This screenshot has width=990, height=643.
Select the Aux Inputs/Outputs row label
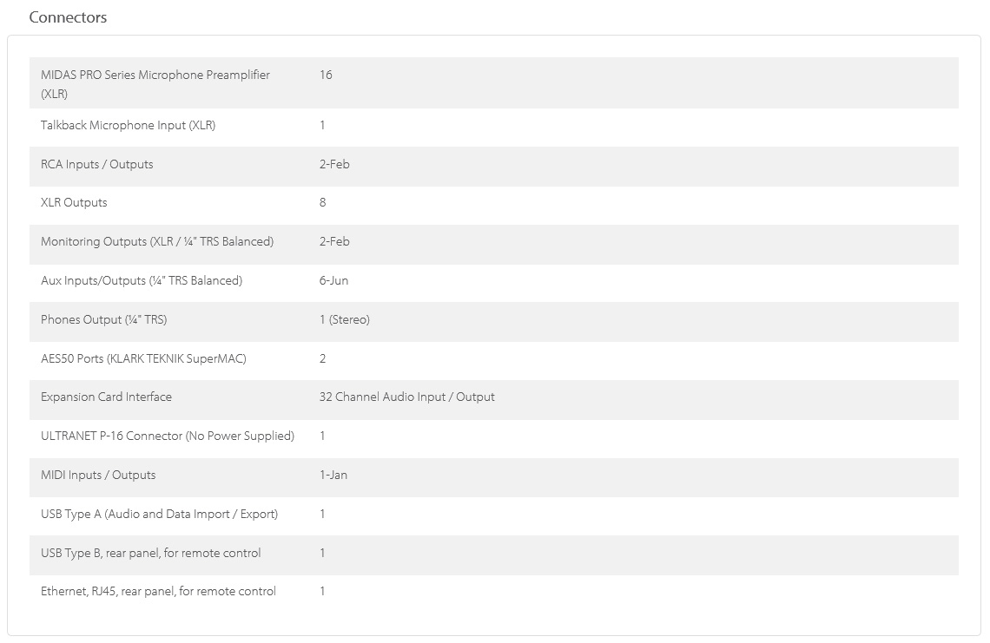click(x=141, y=280)
